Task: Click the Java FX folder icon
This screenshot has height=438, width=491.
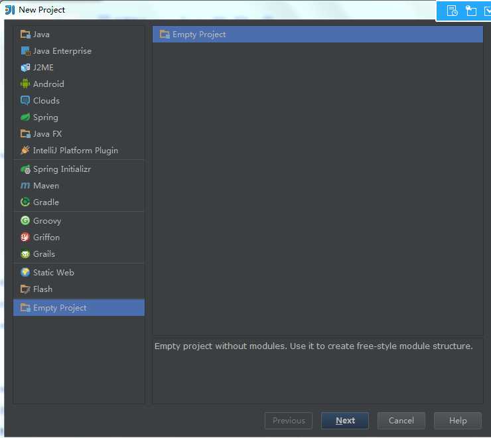Action: tap(25, 134)
